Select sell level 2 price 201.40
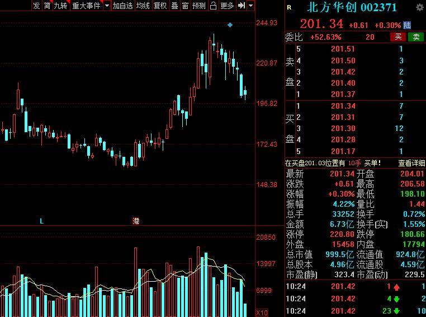 (x=343, y=83)
